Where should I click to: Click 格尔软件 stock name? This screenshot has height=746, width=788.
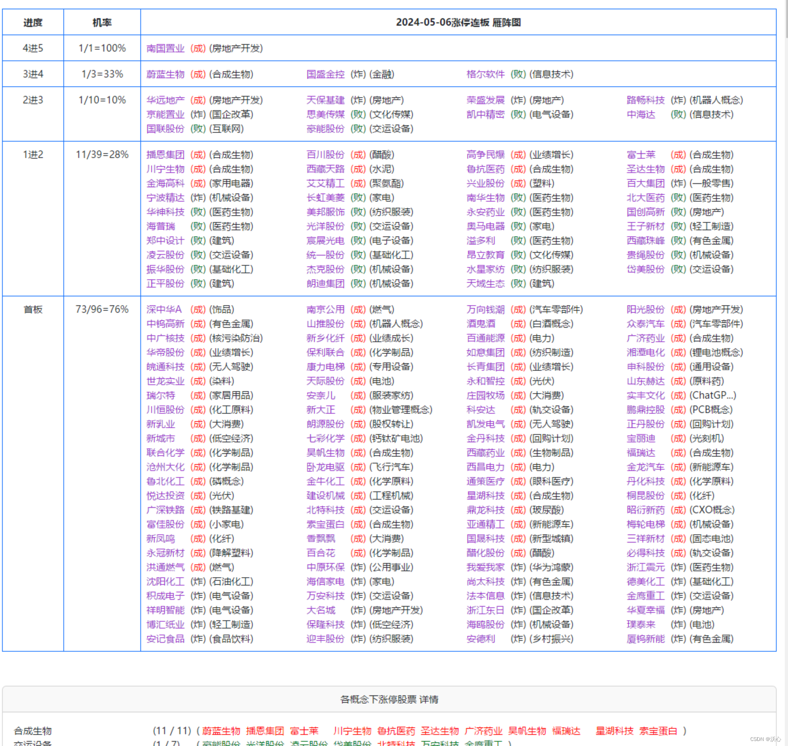(x=486, y=74)
